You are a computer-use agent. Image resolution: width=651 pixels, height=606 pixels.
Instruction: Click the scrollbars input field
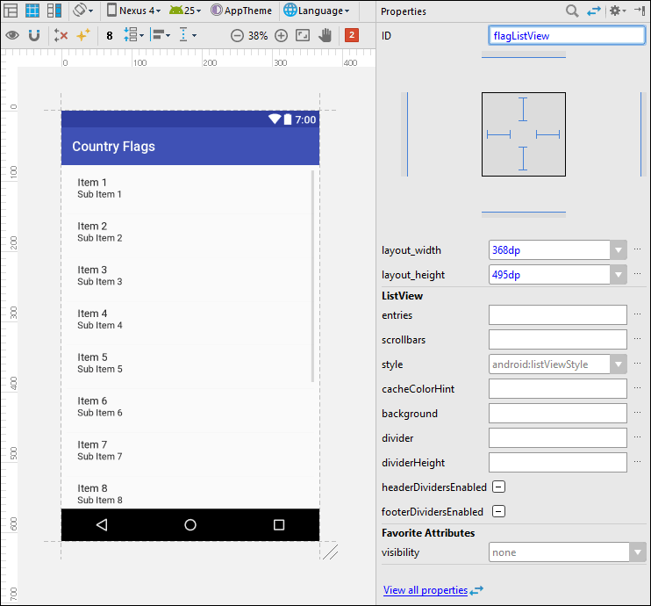(558, 339)
